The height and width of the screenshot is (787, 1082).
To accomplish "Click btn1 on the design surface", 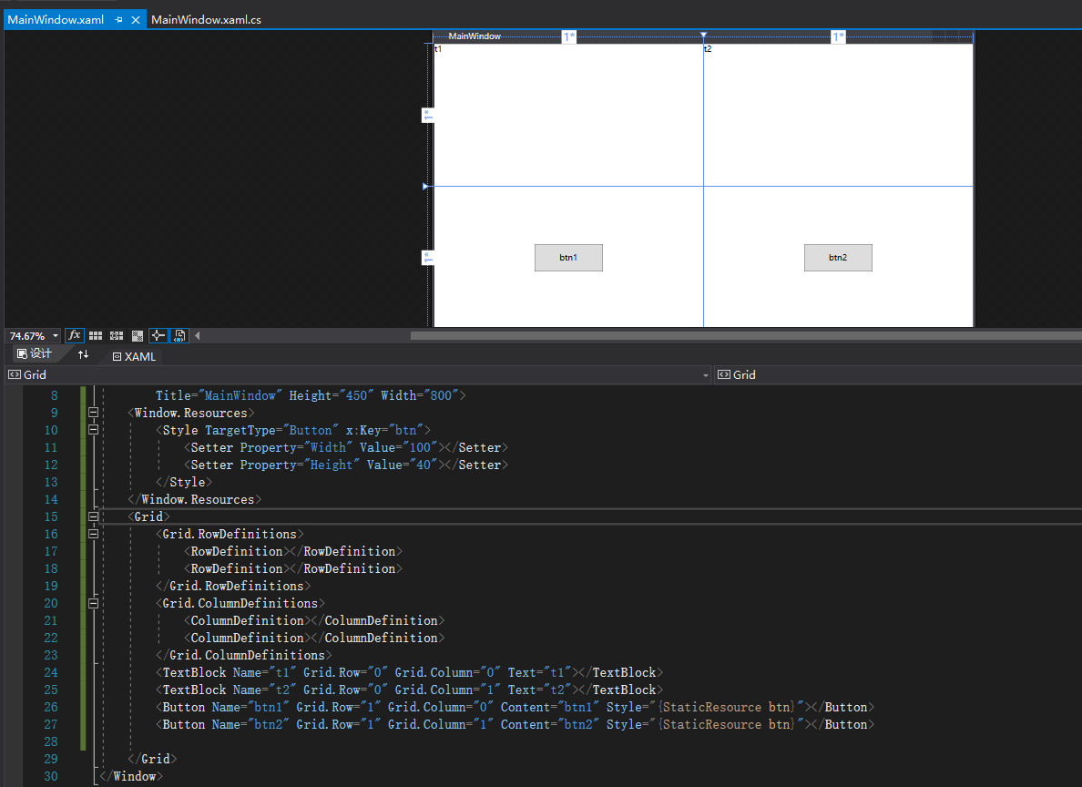I will click(x=568, y=258).
